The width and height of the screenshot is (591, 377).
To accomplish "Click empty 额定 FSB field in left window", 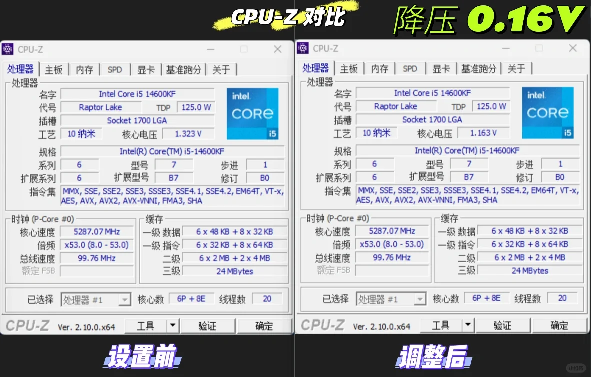I will pyautogui.click(x=97, y=271).
